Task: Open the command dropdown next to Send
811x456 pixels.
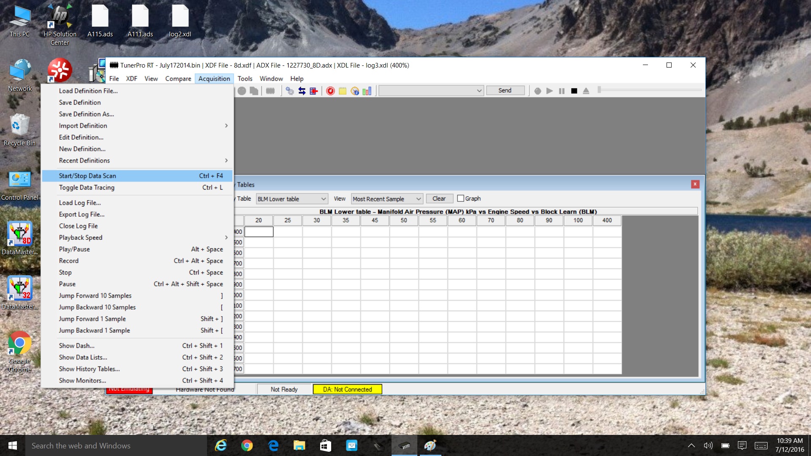Action: pyautogui.click(x=431, y=90)
